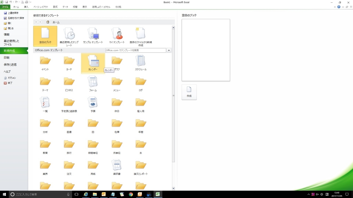Open the 教育 template folder
Viewport: 353px width, 198px height.
click(x=45, y=147)
